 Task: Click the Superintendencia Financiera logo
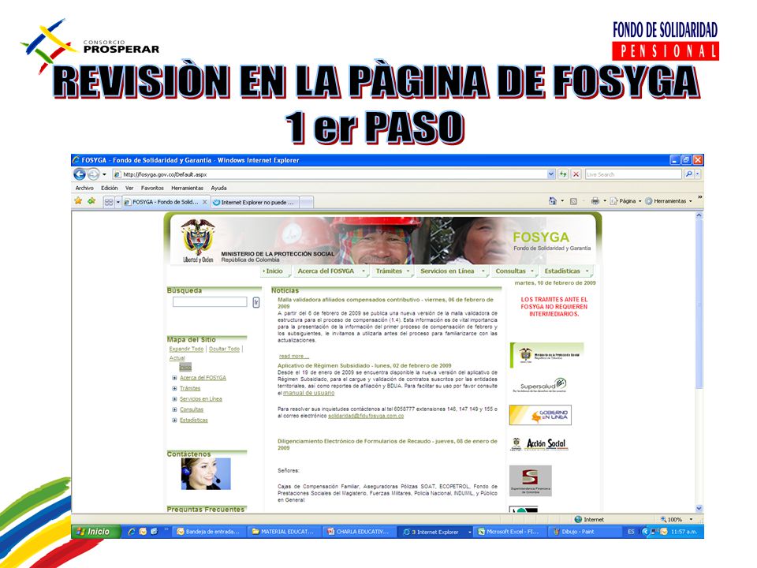pos(531,480)
